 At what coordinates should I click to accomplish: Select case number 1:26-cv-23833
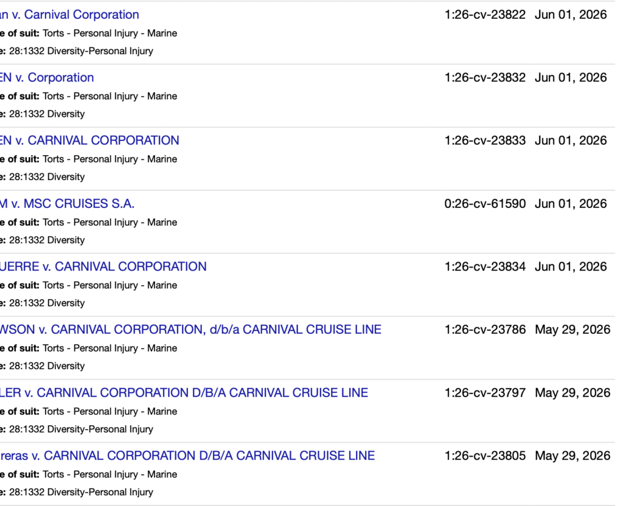(x=485, y=140)
